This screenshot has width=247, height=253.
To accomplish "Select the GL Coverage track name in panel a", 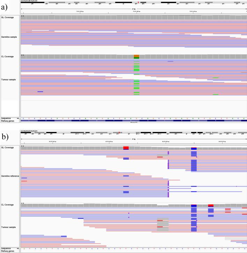I will pyautogui.click(x=7, y=17).
